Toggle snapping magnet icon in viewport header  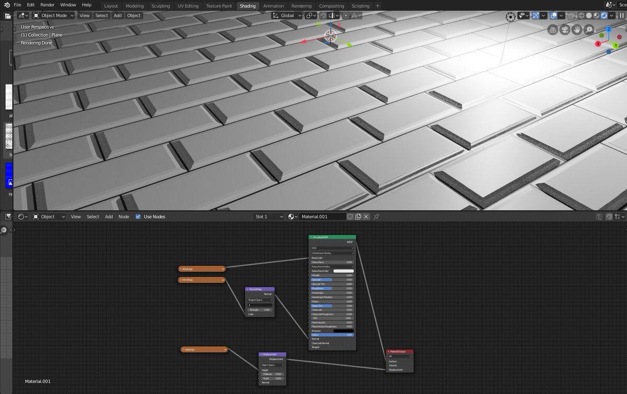pyautogui.click(x=323, y=16)
